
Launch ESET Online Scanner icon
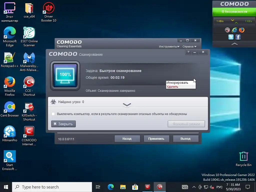click(29, 37)
